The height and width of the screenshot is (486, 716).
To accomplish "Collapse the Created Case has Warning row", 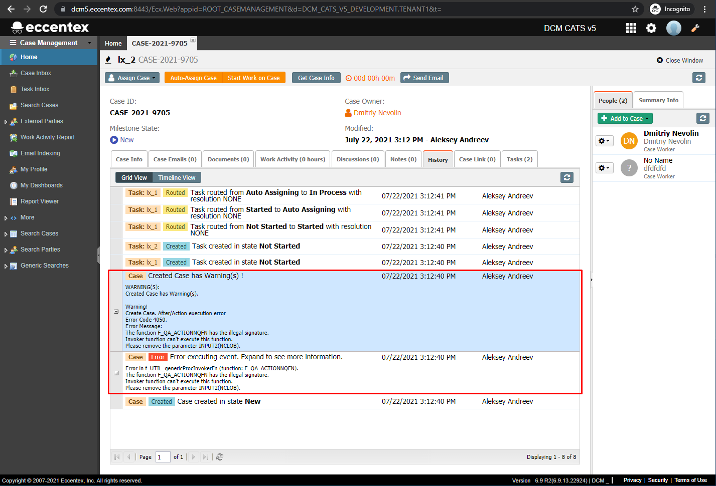I will point(116,312).
